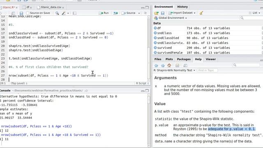
Task: Click the Help search field
Action: (246, 65)
